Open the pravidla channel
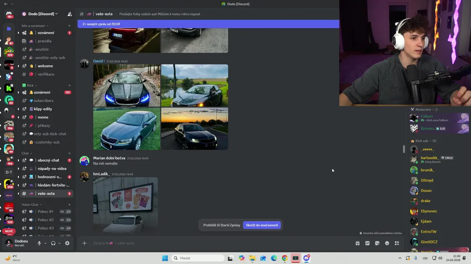 (46, 41)
